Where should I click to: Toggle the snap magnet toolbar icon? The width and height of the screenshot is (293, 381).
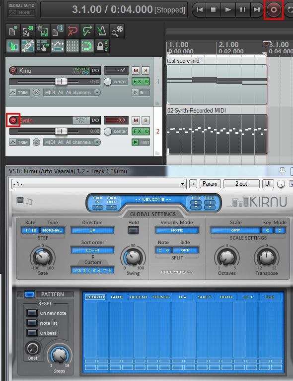tap(87, 46)
